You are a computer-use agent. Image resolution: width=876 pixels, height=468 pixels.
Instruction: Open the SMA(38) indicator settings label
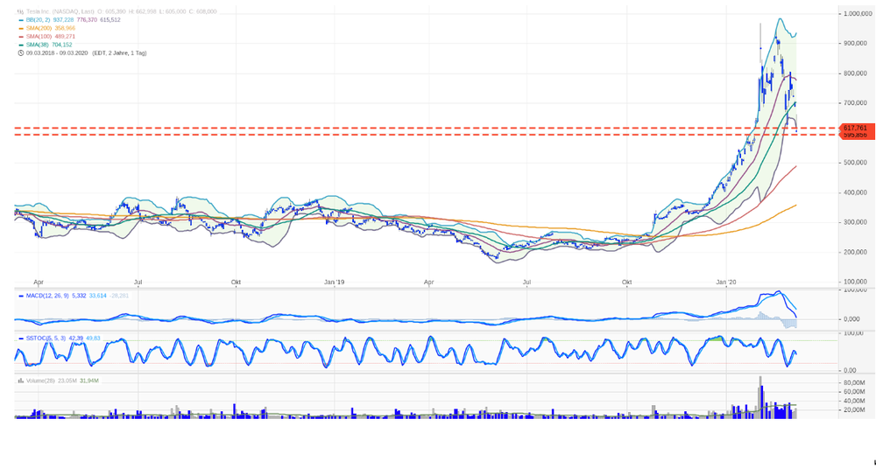[x=38, y=45]
